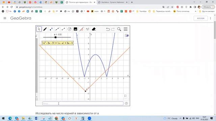Open the page three-dot options menu
The image size is (216, 121).
tap(211, 18)
